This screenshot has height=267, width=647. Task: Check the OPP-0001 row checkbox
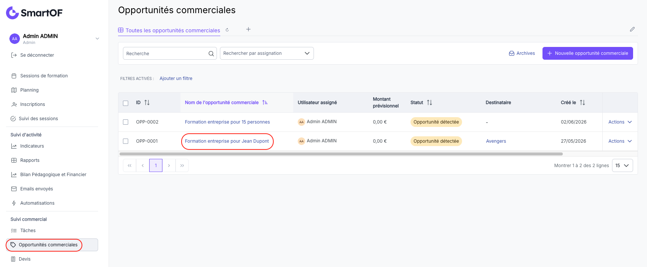[x=126, y=141]
